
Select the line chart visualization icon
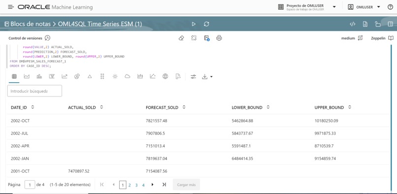tap(65, 76)
